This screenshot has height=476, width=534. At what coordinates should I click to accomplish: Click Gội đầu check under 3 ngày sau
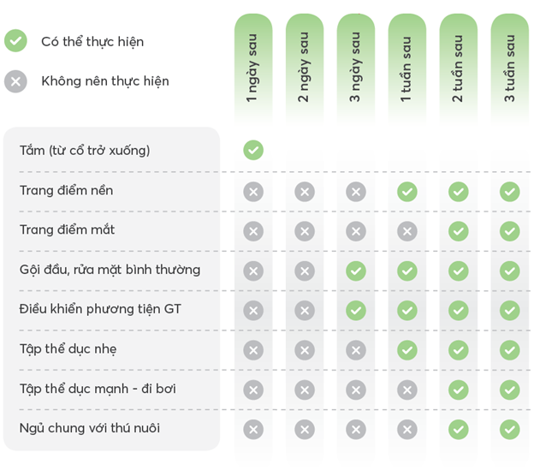tap(356, 271)
